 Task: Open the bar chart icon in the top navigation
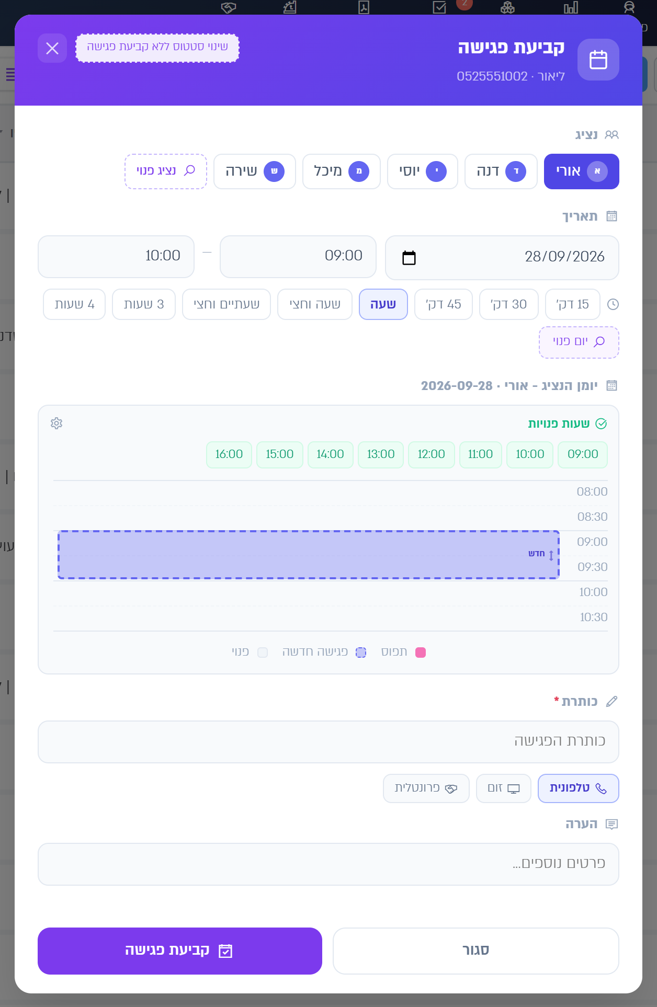pyautogui.click(x=571, y=7)
